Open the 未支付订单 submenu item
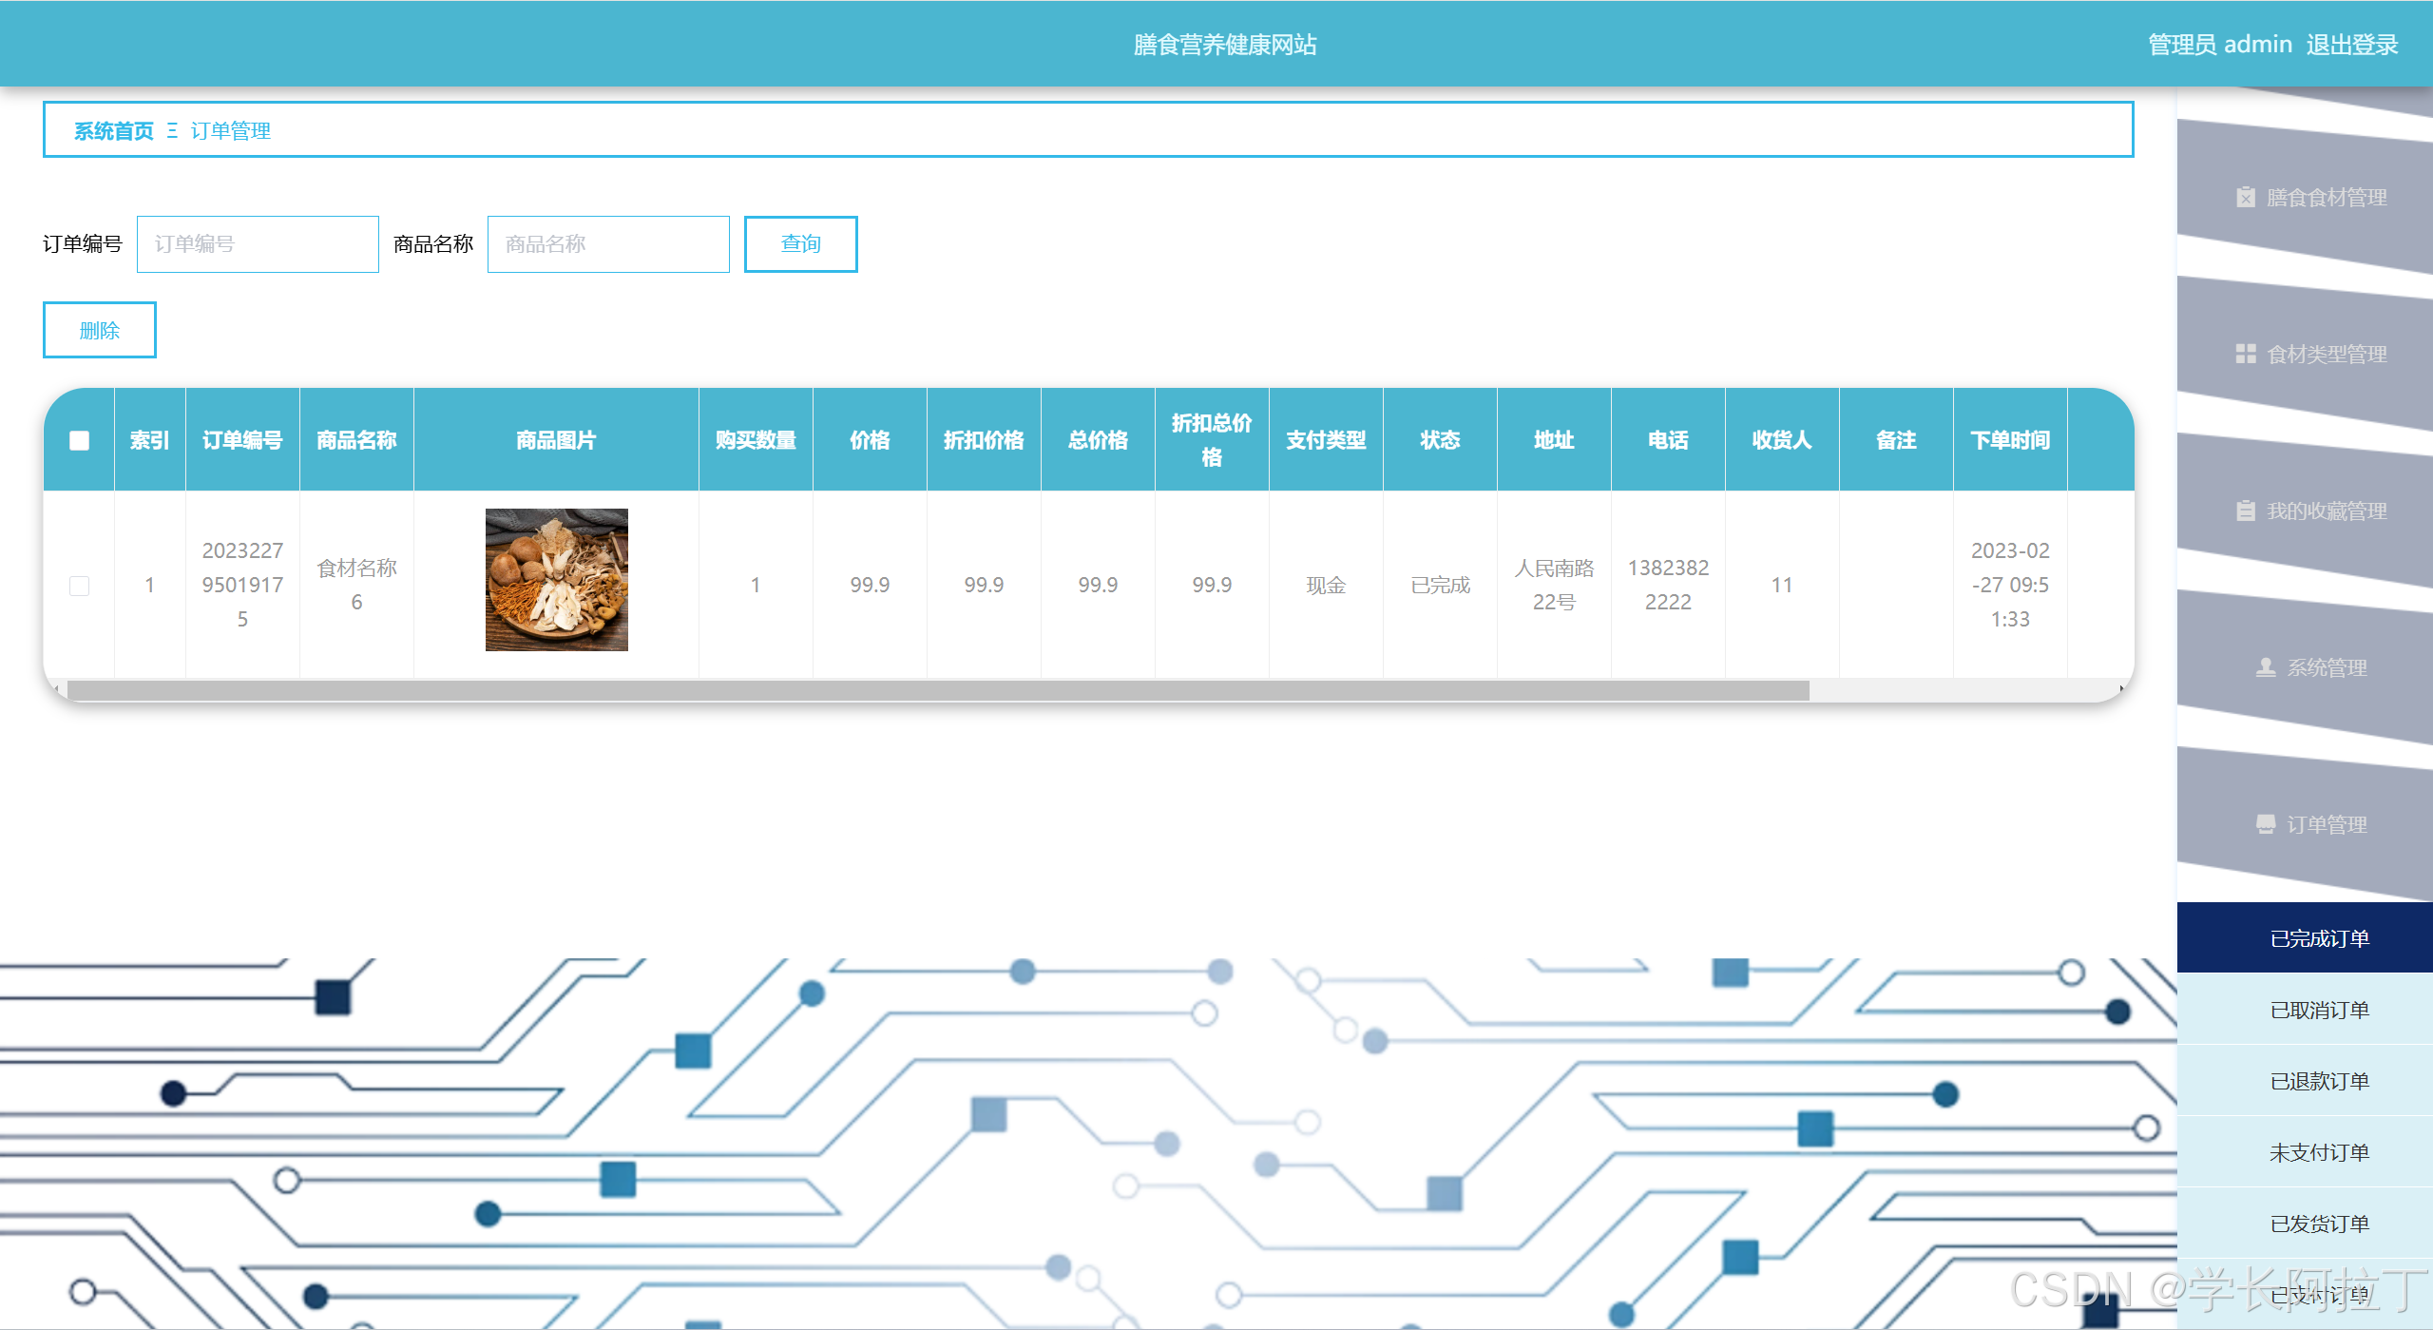 click(x=2319, y=1152)
